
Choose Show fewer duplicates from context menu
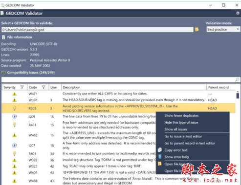(x=181, y=116)
